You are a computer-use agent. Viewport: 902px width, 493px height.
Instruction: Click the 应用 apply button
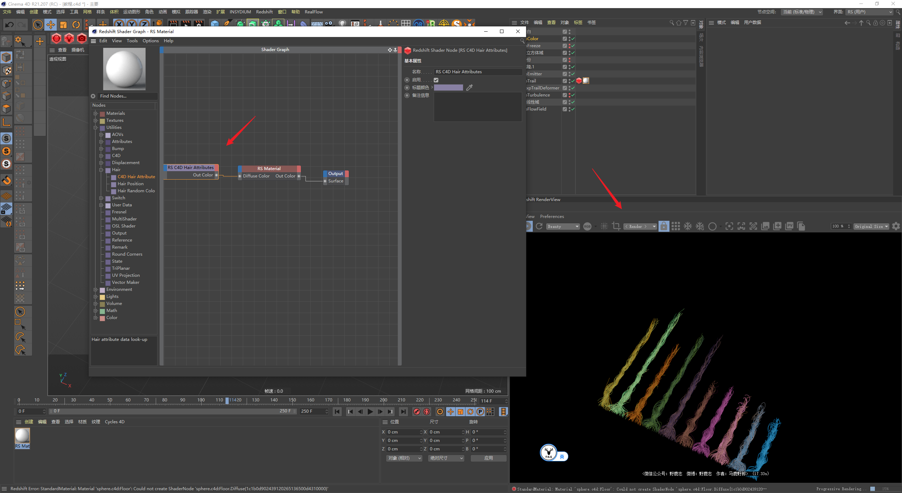pyautogui.click(x=488, y=458)
